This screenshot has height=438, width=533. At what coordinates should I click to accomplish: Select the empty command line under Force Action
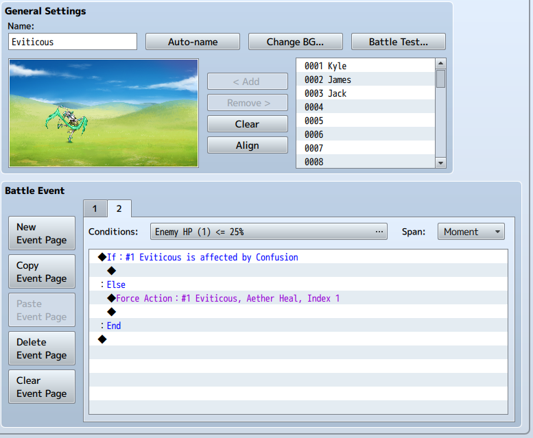click(x=298, y=312)
